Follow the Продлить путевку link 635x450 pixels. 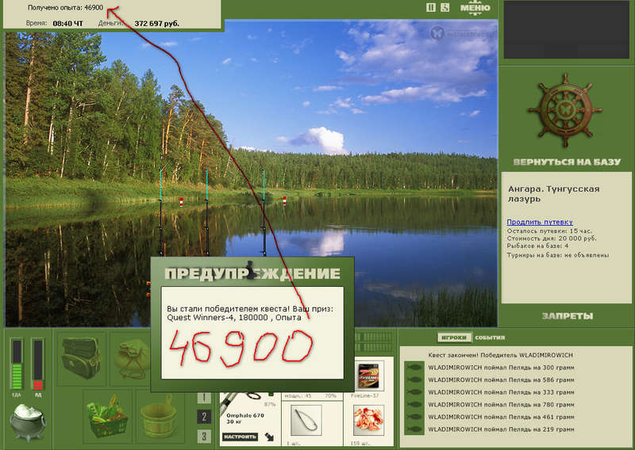[x=540, y=222]
